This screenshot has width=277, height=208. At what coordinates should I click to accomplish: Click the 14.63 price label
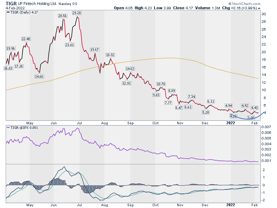tap(130, 69)
